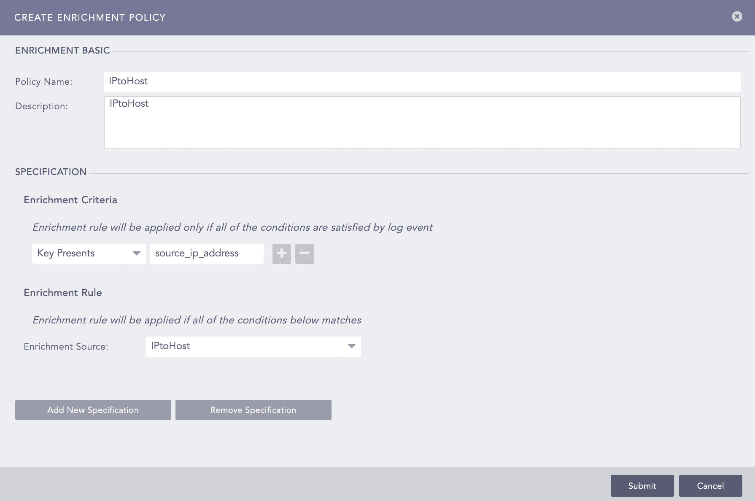The image size is (755, 501).
Task: Open the Enrichment Source dropdown arrow
Action: pyautogui.click(x=351, y=346)
